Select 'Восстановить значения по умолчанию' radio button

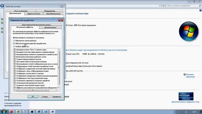pos(14,38)
